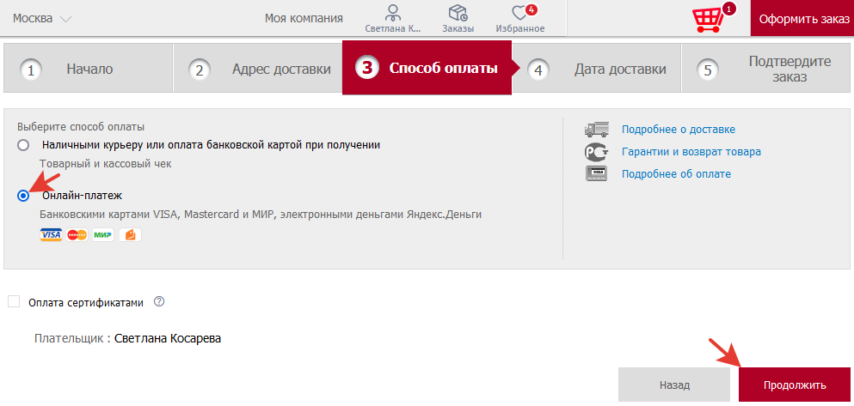
Task: Click the payment card icon beside Подробнее об оплате
Action: [x=596, y=174]
